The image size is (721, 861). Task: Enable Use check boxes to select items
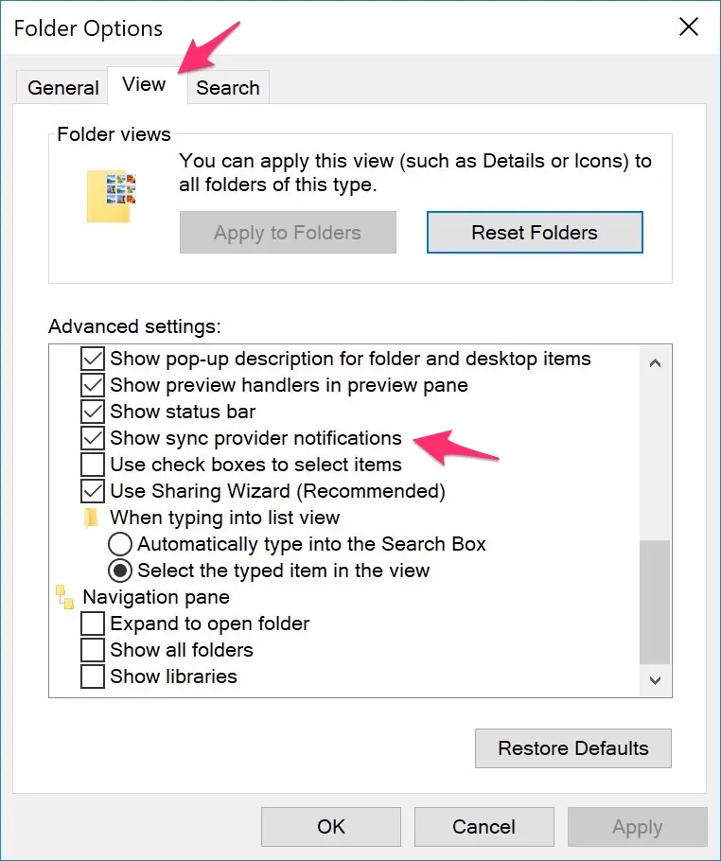click(x=93, y=465)
